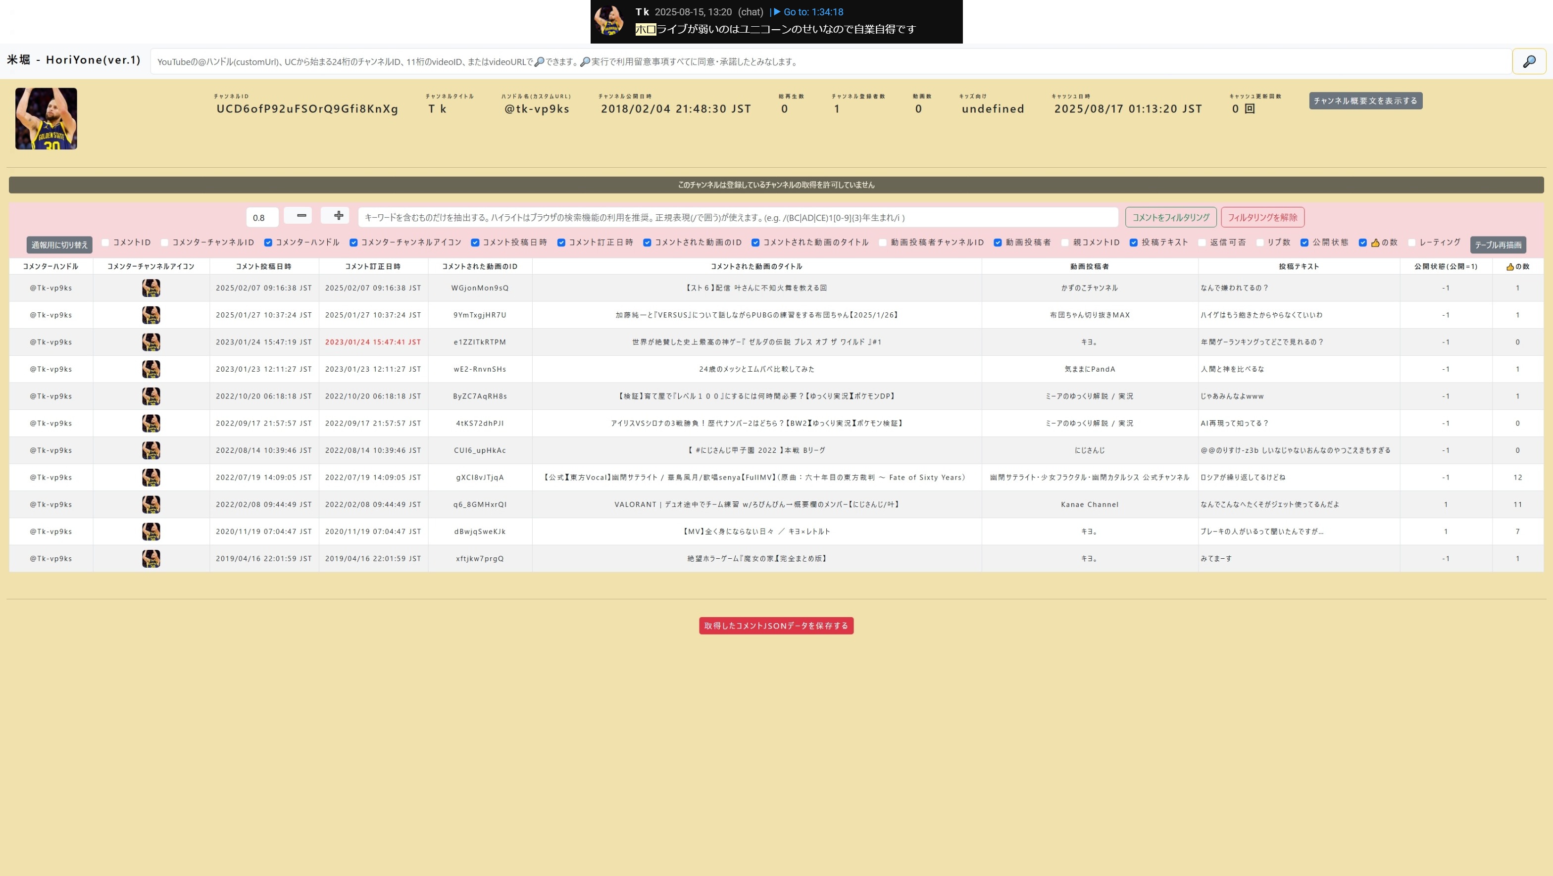Click the keyword filter input field
1553x876 pixels.
pyautogui.click(x=737, y=218)
